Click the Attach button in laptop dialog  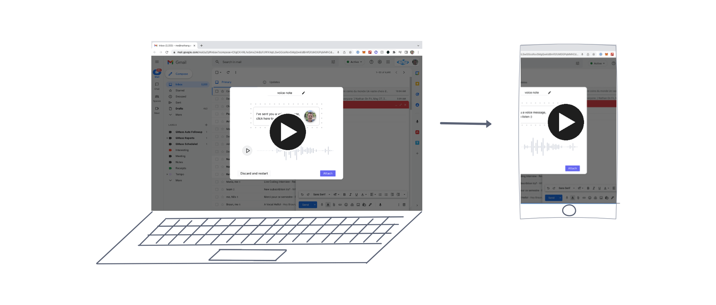coord(328,173)
